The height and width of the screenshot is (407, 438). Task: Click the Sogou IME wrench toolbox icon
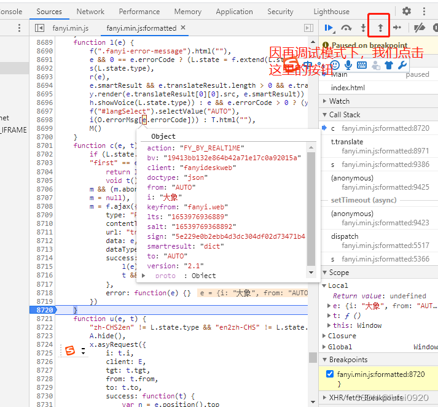click(402, 65)
